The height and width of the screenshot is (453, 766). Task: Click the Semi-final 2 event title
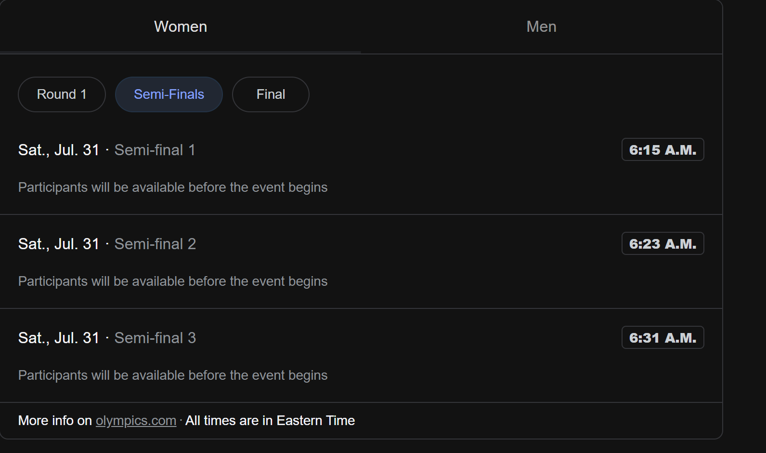tap(155, 244)
